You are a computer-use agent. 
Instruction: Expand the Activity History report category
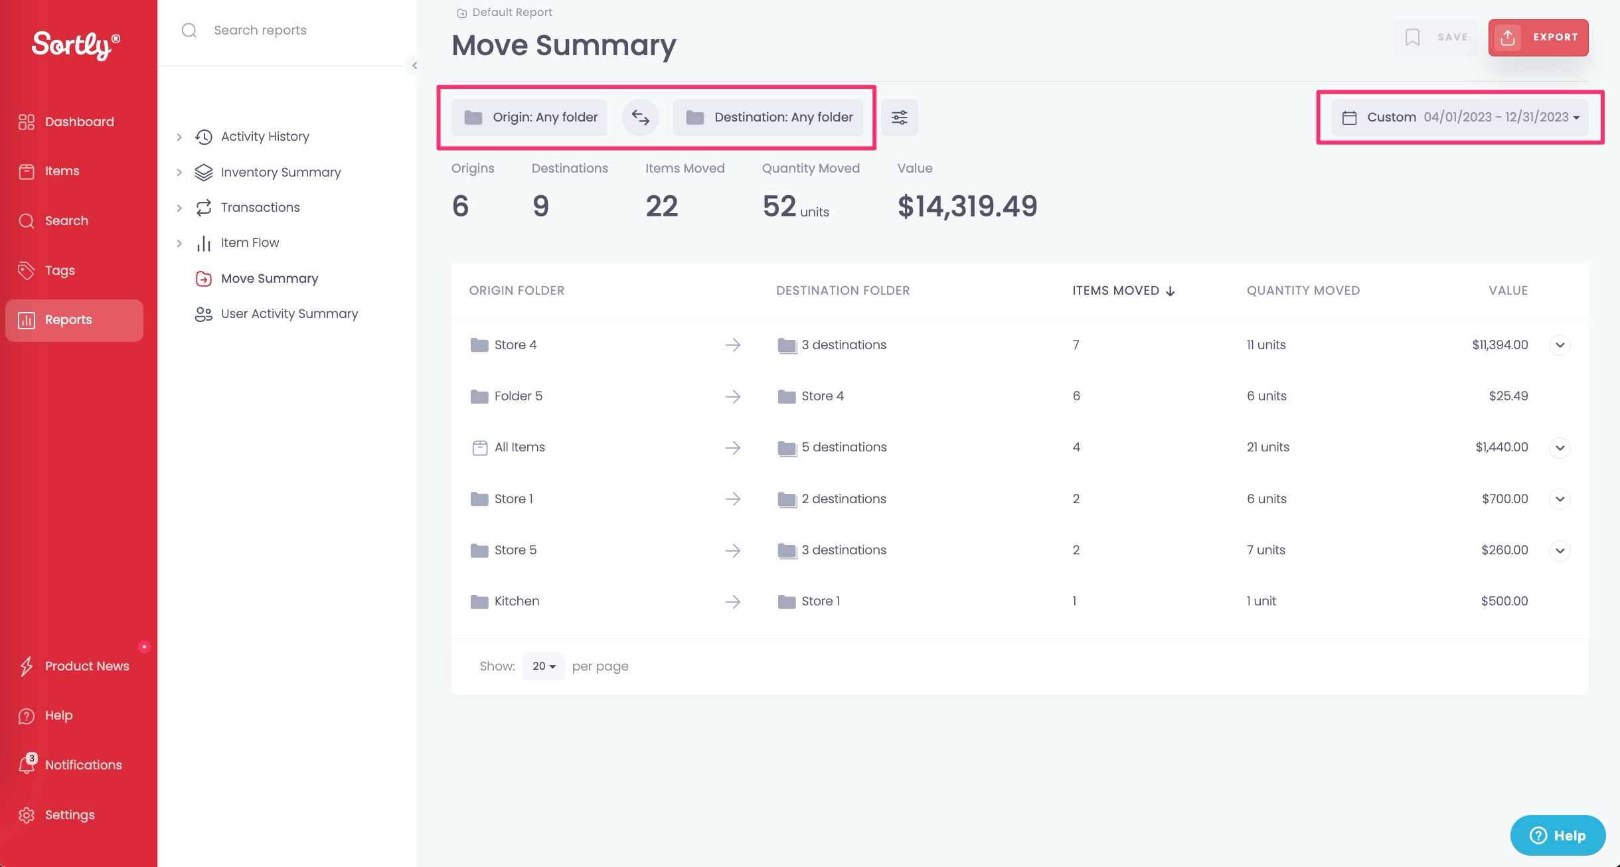pos(179,137)
